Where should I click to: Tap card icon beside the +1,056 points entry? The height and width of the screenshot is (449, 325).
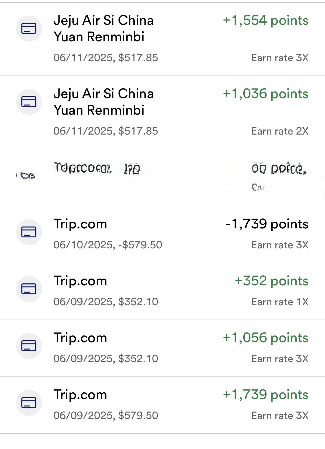[x=29, y=346]
